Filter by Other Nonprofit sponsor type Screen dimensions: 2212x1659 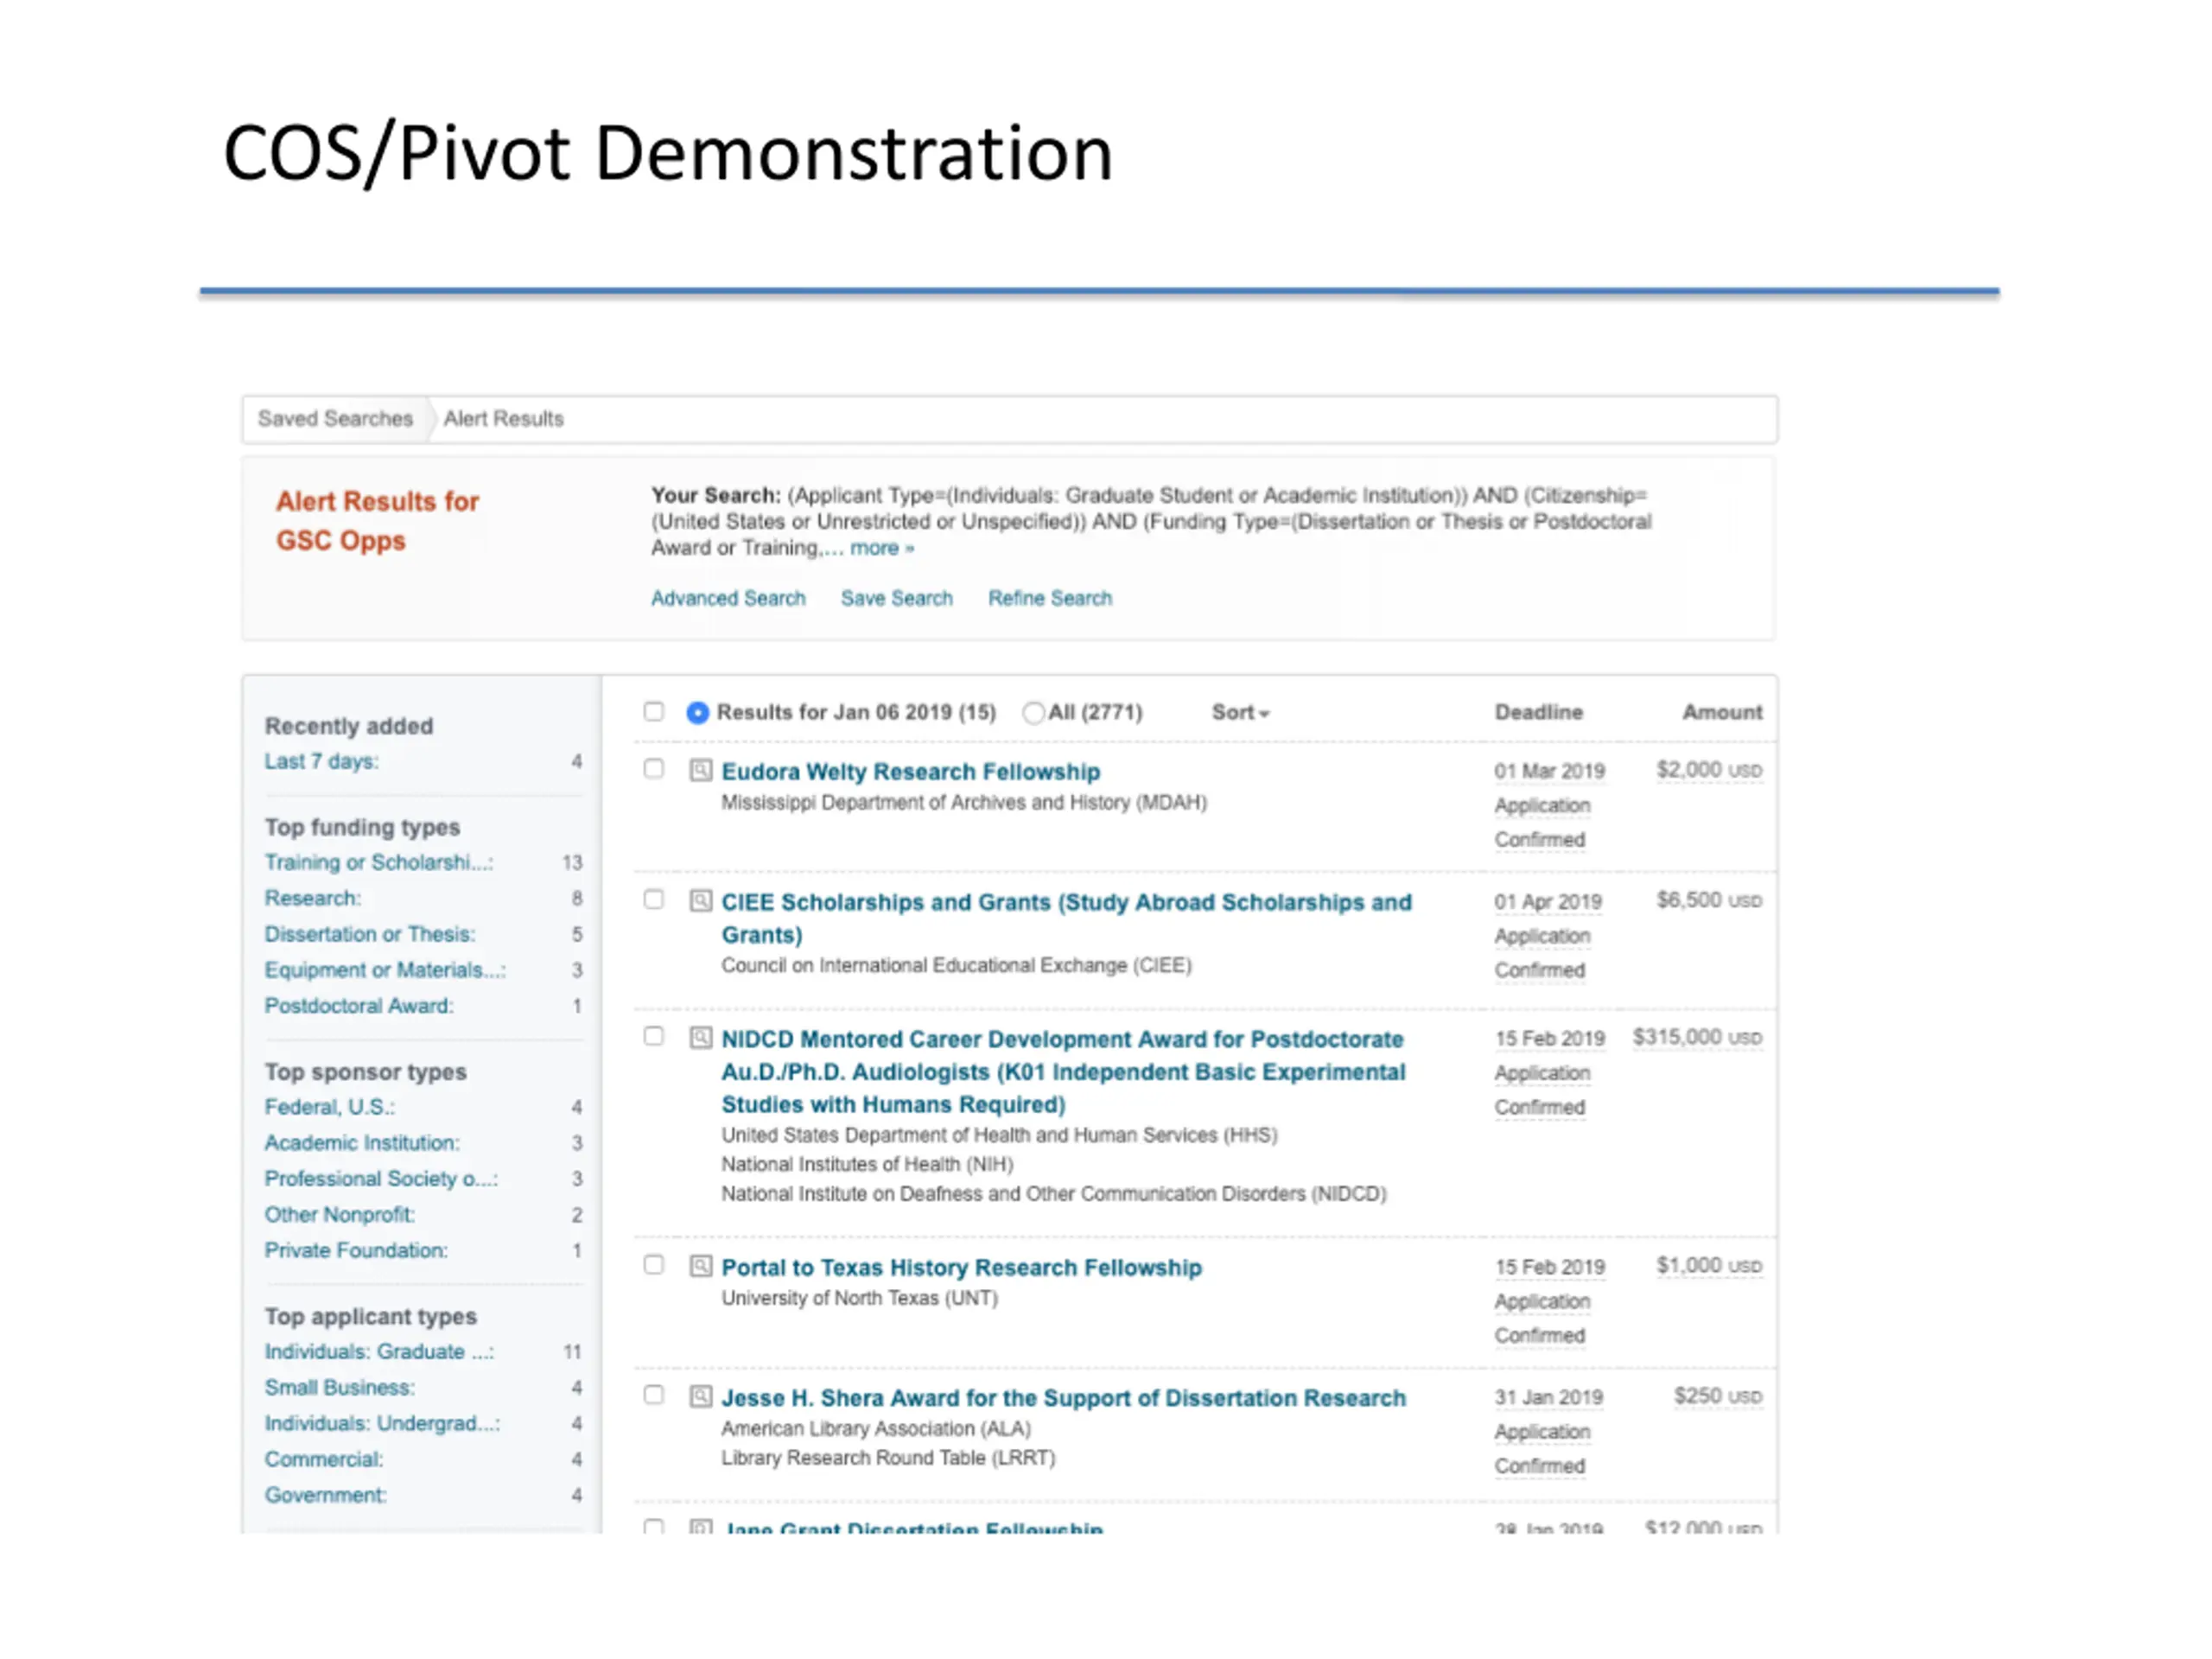point(340,1215)
